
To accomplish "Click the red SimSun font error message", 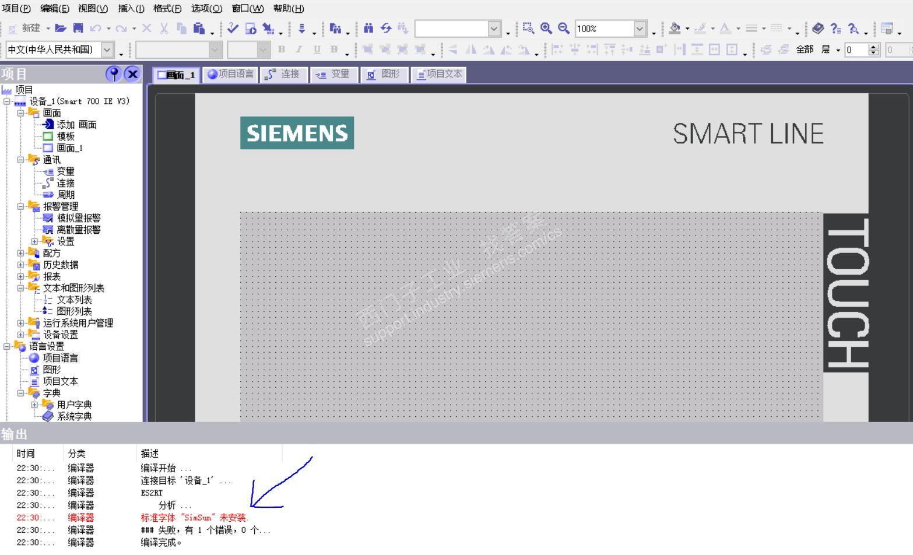I will pos(195,518).
